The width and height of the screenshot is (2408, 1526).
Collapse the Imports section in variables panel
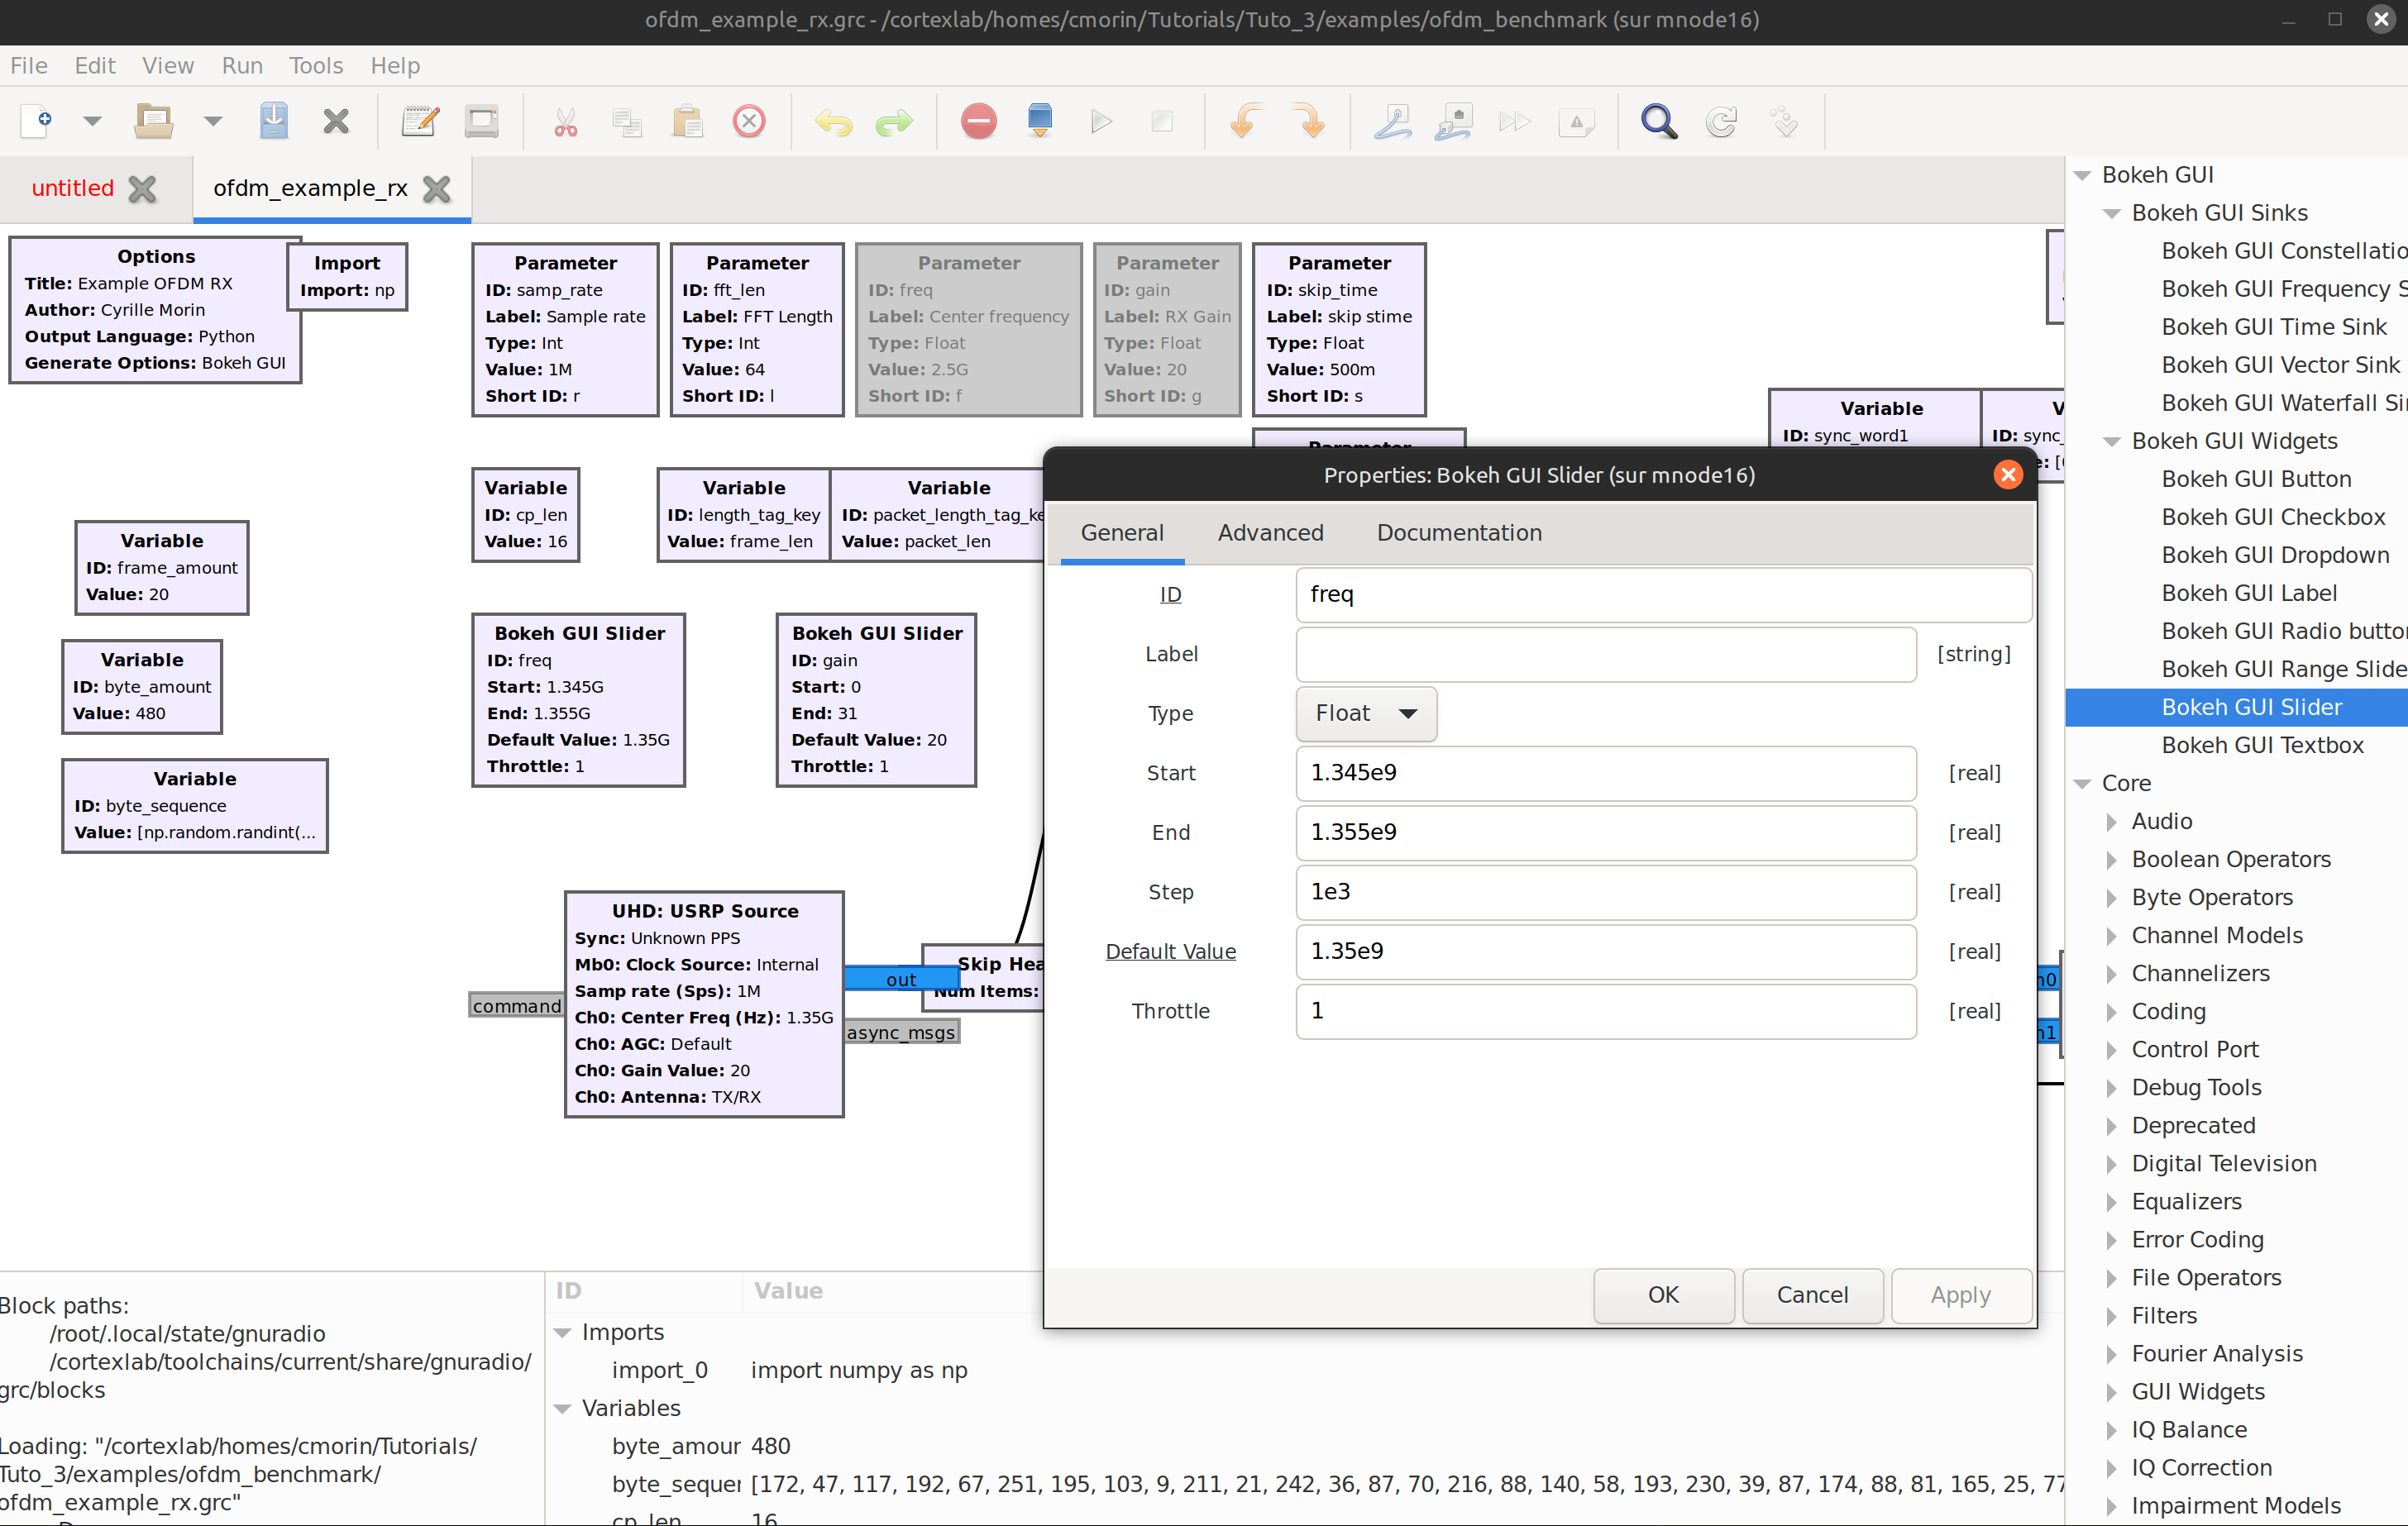[562, 1332]
